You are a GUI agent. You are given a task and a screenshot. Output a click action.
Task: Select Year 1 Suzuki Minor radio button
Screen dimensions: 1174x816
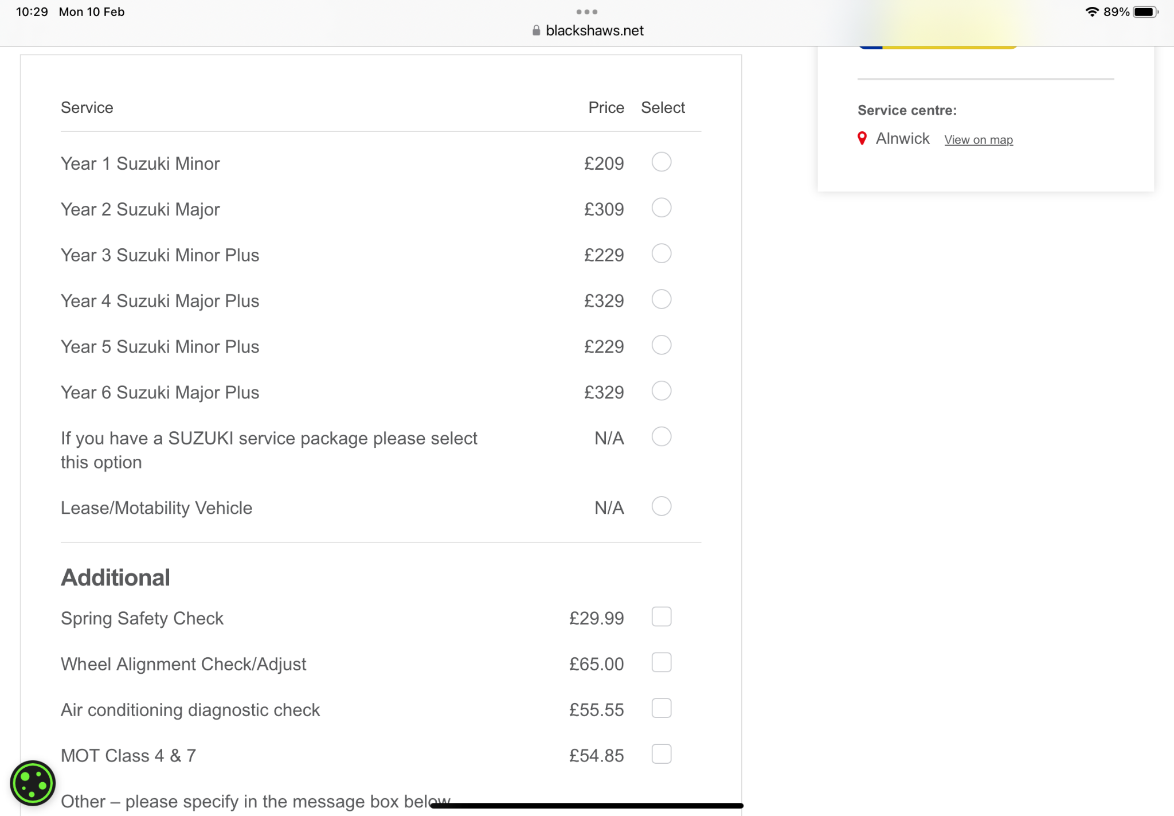click(x=661, y=162)
